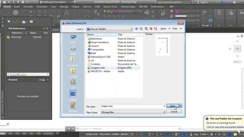
Task: Click link to view plot and publish details
Action: click(x=225, y=127)
